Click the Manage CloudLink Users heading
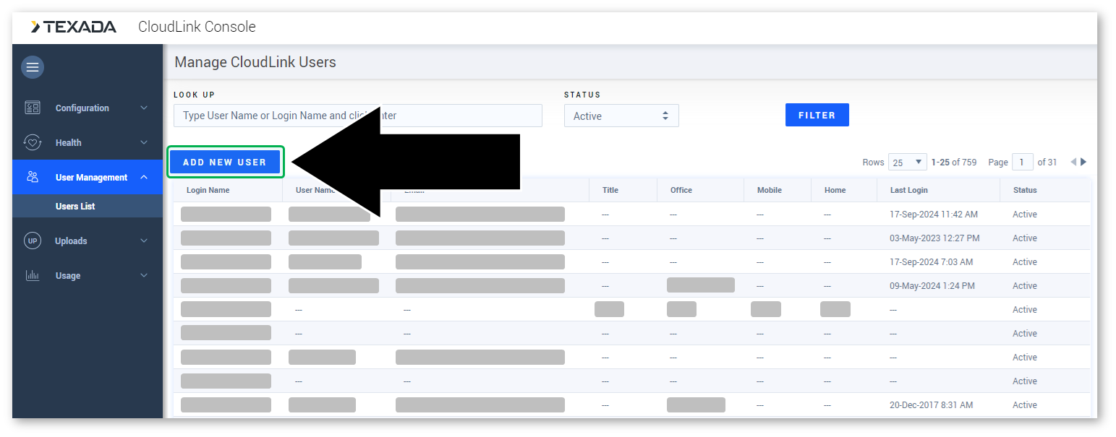This screenshot has height=437, width=1116. click(x=255, y=62)
